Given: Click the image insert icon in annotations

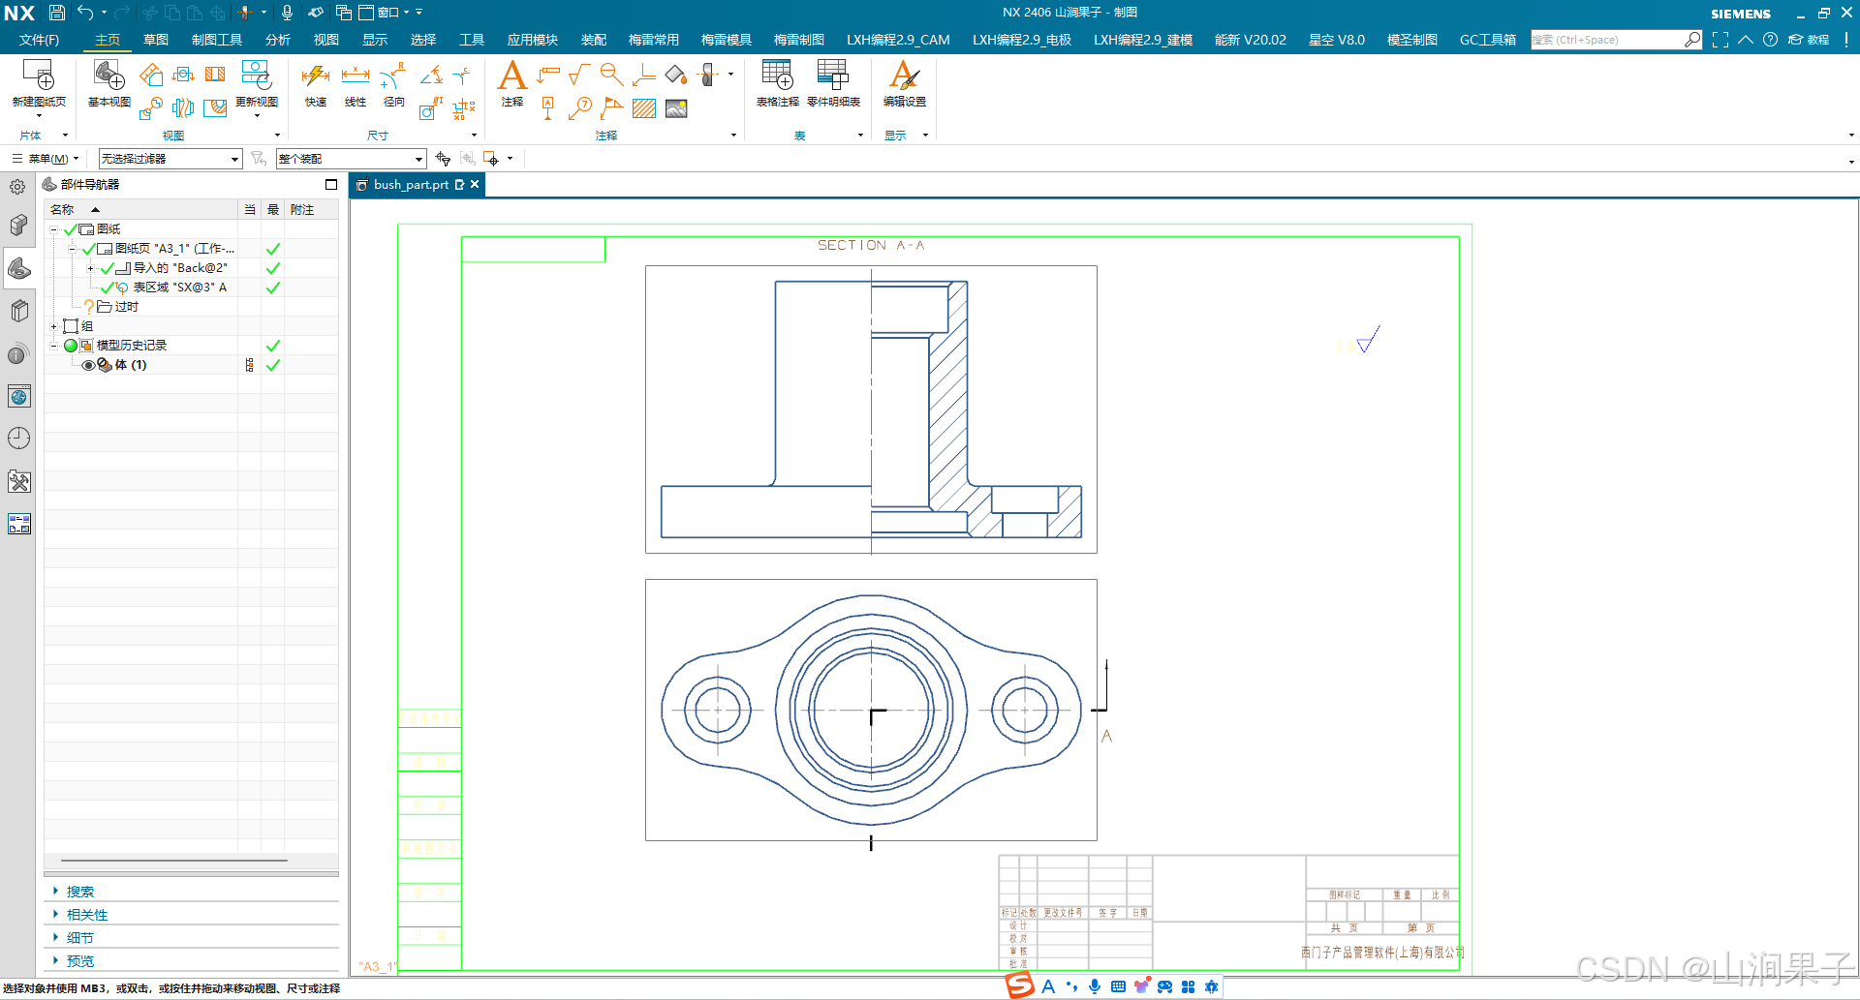Looking at the screenshot, I should tap(676, 107).
